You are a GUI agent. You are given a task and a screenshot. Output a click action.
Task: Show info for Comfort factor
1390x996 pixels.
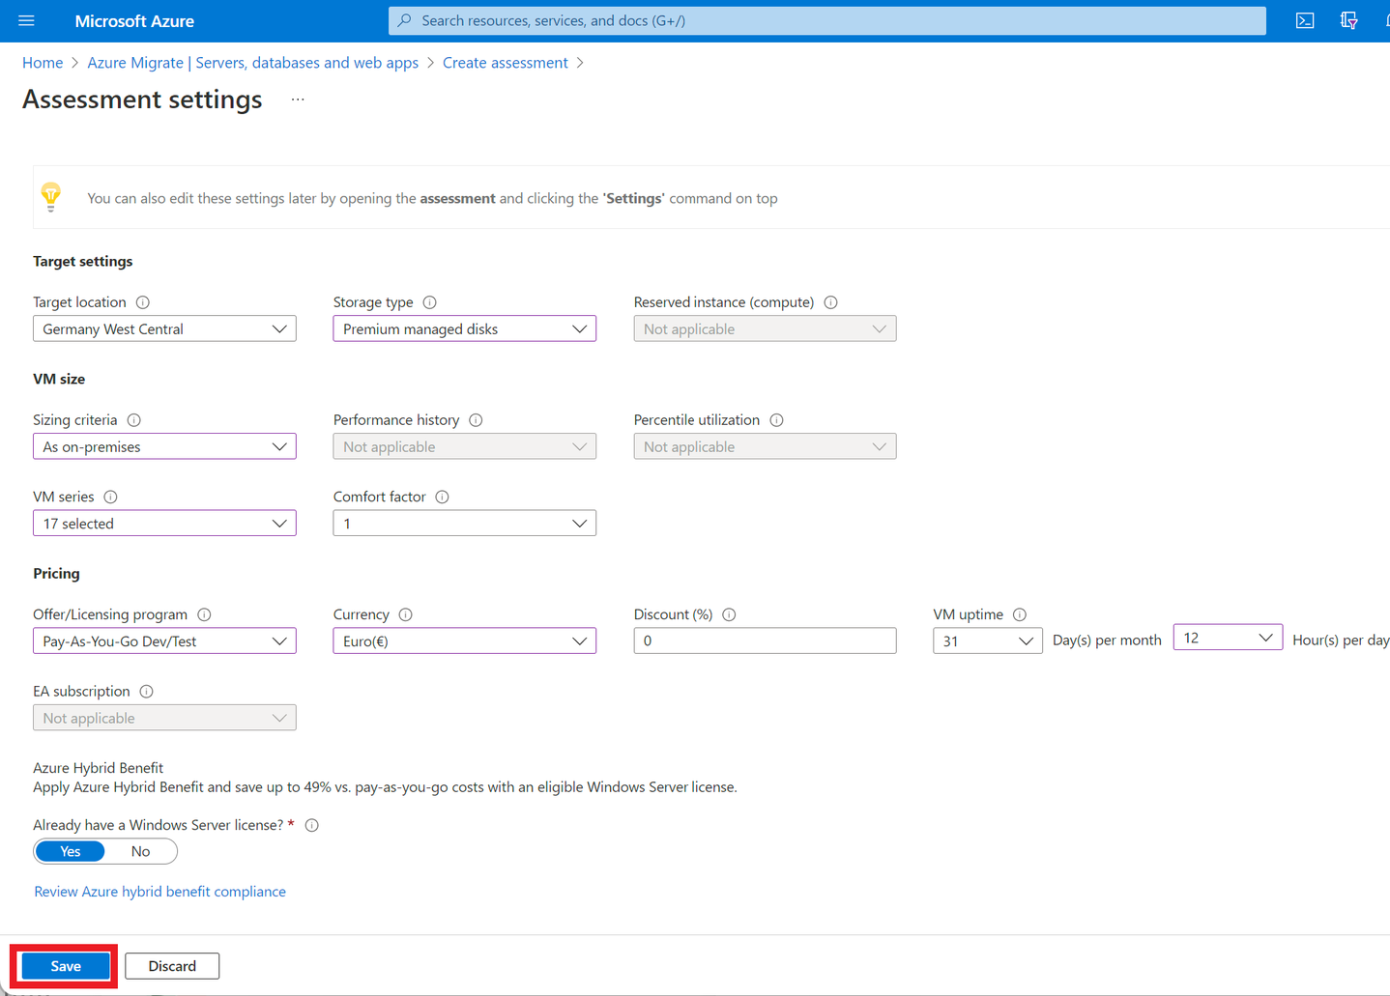pos(442,497)
